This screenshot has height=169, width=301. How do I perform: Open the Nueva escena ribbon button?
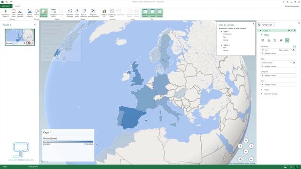coord(30,13)
